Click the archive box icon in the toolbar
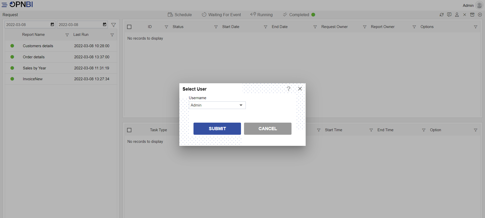This screenshot has width=485, height=218. [472, 15]
